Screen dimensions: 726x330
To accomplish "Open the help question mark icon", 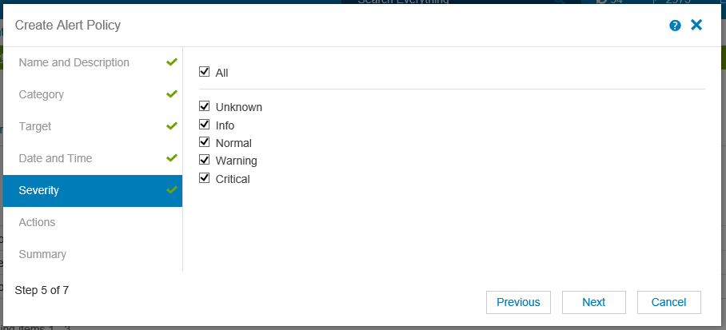I will point(675,26).
